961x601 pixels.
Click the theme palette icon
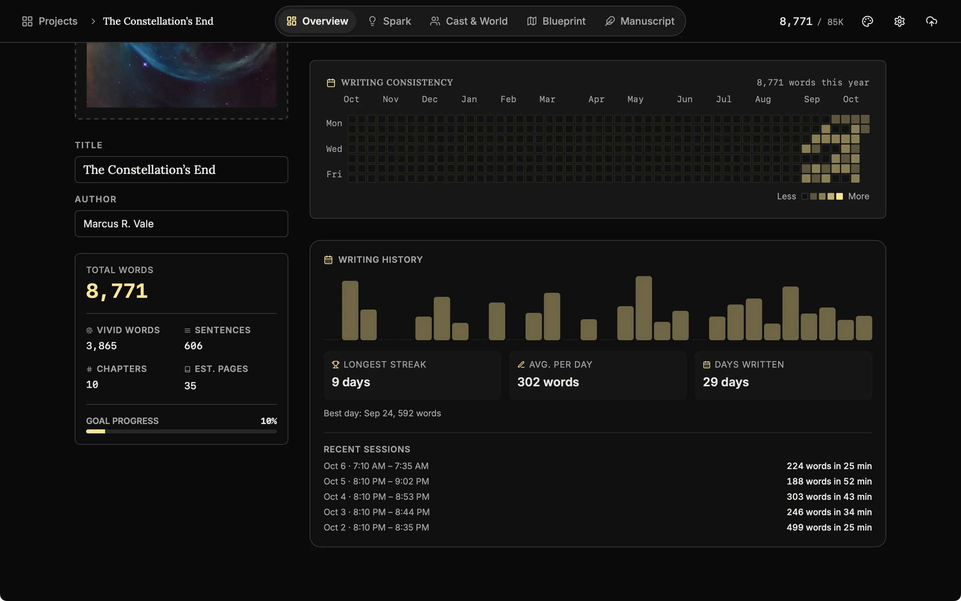(x=867, y=21)
